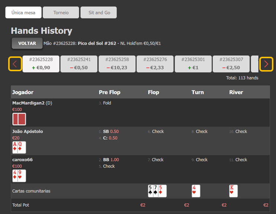Click MacMardigan2's face-down hole cards

tap(19, 119)
